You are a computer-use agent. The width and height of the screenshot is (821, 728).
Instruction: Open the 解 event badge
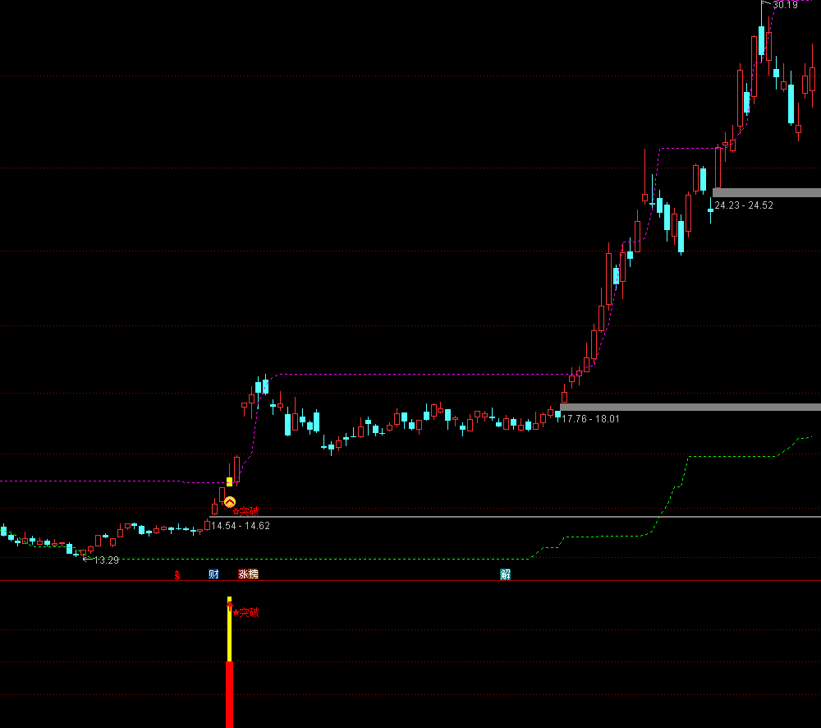click(x=505, y=574)
